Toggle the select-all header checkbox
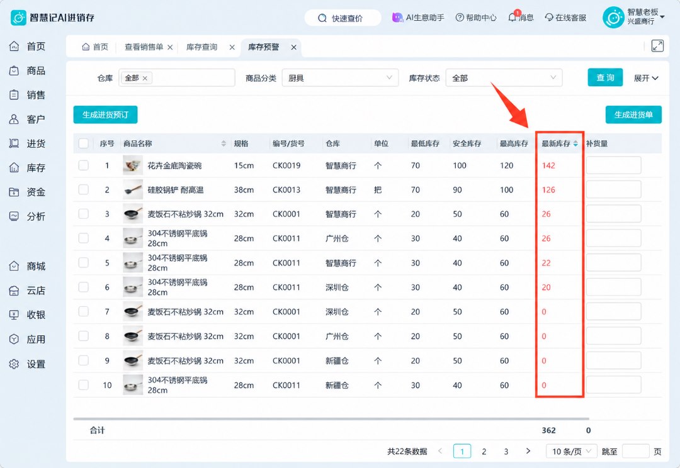Viewport: 680px width, 468px height. coord(83,143)
